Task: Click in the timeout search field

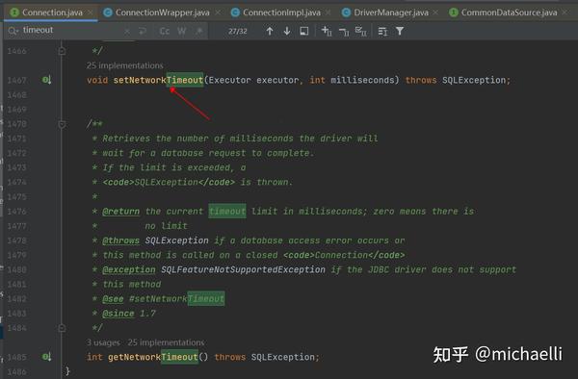Action: coord(70,31)
